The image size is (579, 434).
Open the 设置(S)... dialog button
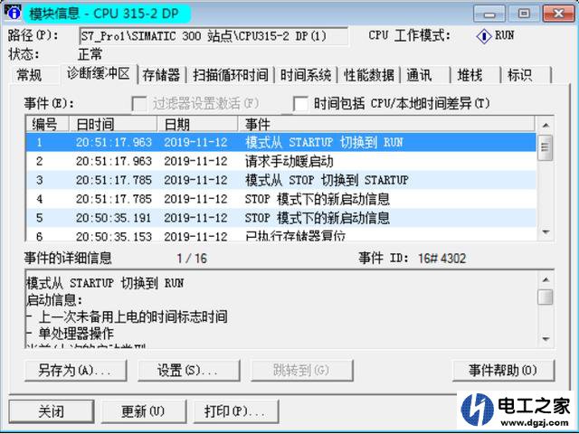coord(189,371)
